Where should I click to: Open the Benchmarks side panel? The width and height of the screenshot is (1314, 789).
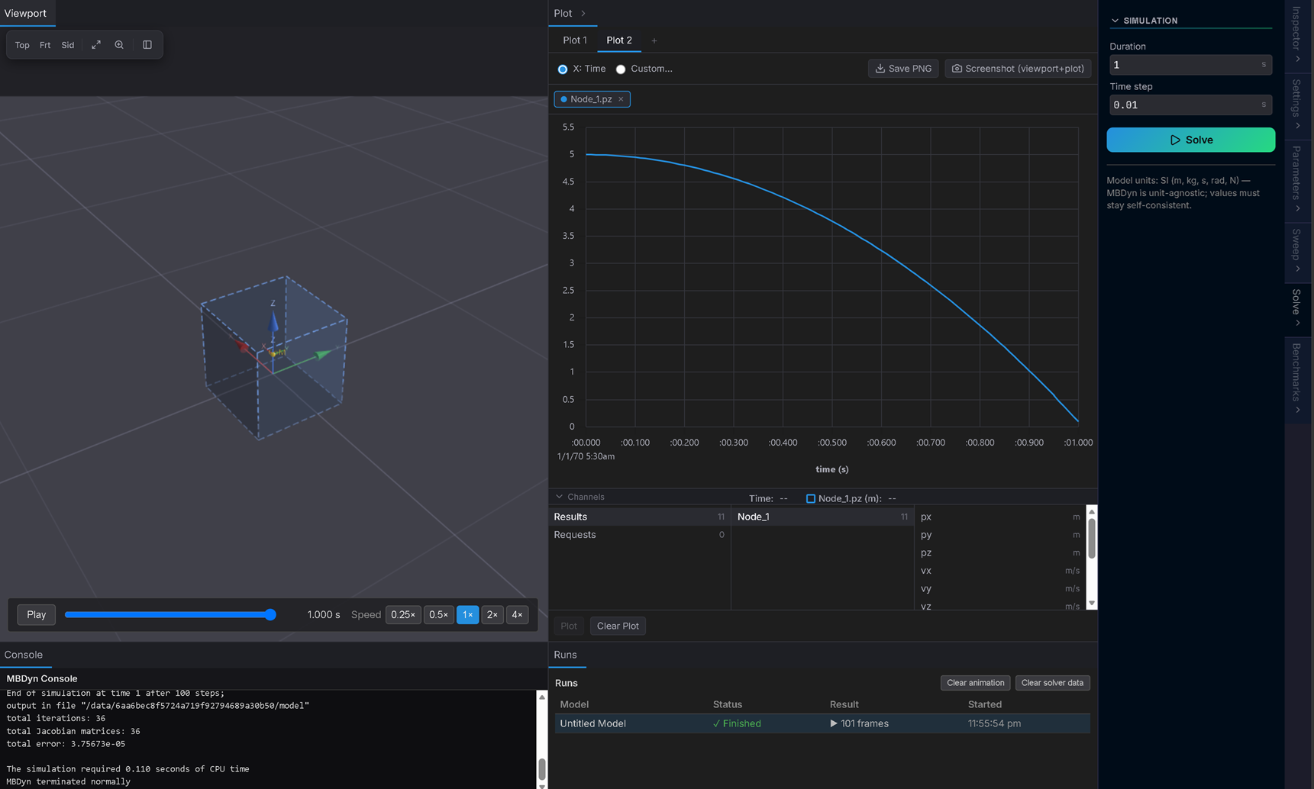tap(1296, 378)
